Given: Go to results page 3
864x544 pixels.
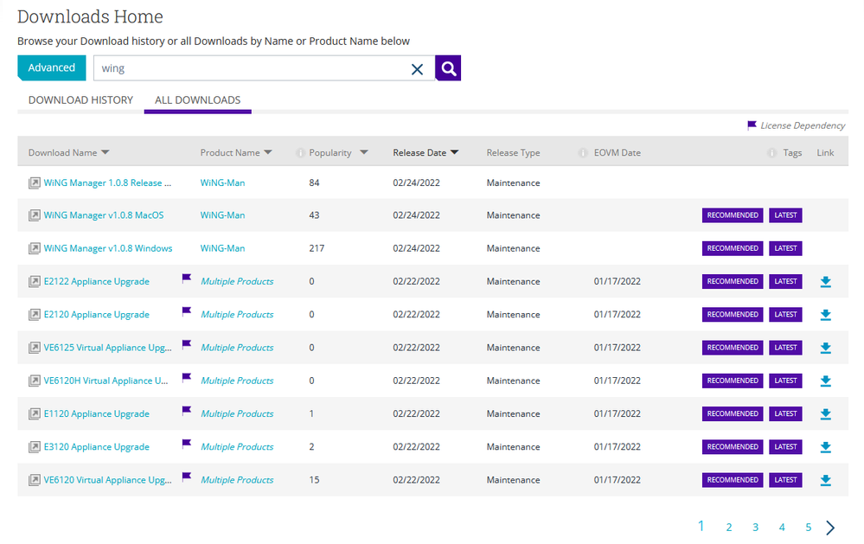Looking at the screenshot, I should point(755,528).
